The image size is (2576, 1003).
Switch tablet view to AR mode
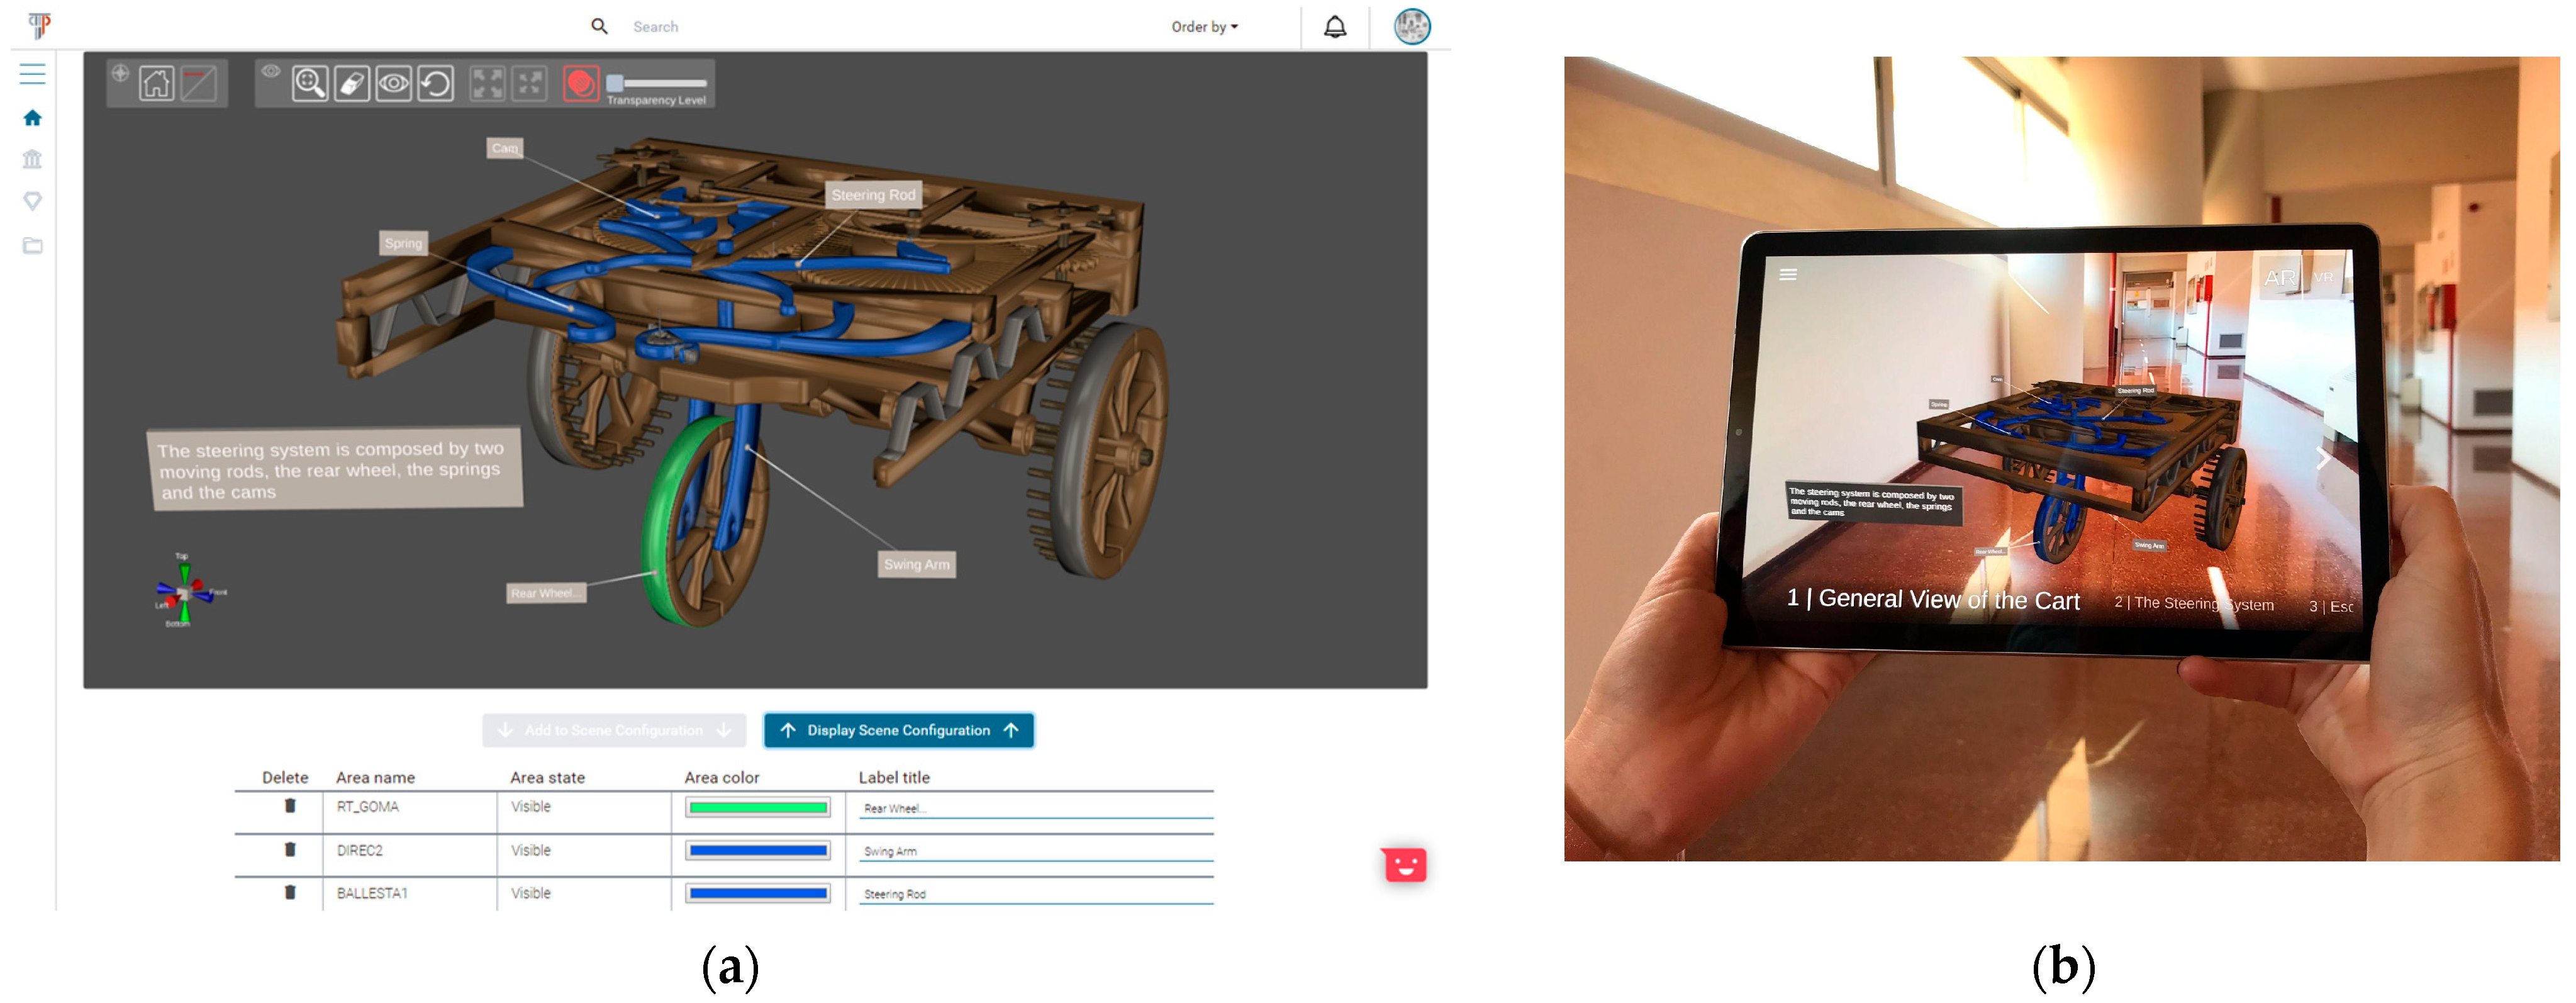coord(2279,278)
